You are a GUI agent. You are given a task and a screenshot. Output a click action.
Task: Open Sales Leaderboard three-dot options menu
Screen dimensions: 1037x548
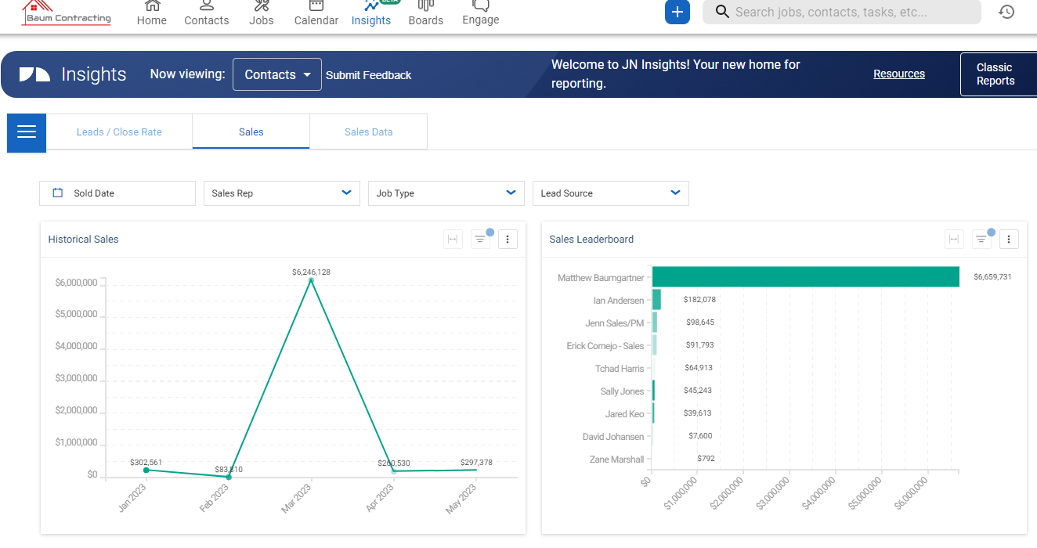pos(1009,240)
